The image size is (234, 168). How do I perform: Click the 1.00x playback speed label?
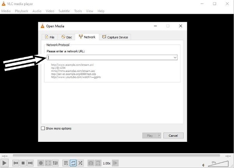(107, 163)
